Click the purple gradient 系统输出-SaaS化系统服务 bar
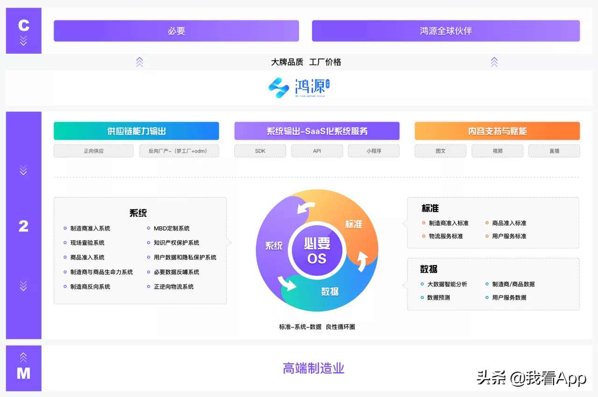The height and width of the screenshot is (397, 598). pyautogui.click(x=317, y=131)
